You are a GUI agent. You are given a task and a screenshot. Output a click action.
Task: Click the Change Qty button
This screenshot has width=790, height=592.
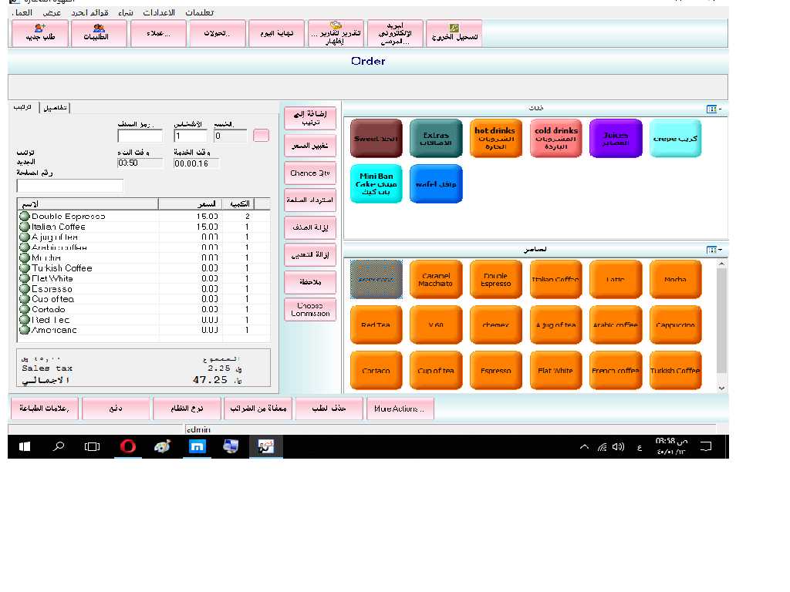(x=310, y=173)
